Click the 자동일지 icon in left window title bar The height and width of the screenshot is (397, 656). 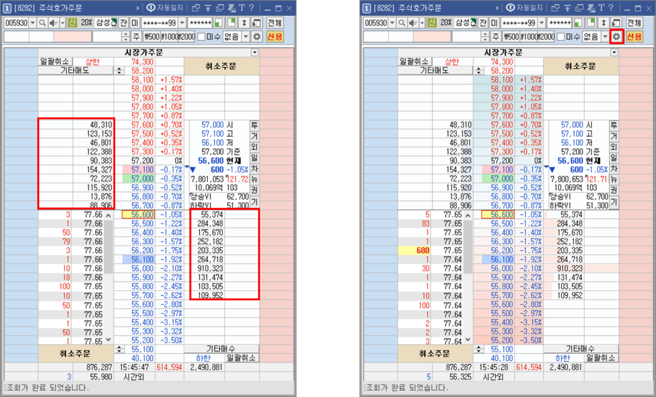click(151, 8)
